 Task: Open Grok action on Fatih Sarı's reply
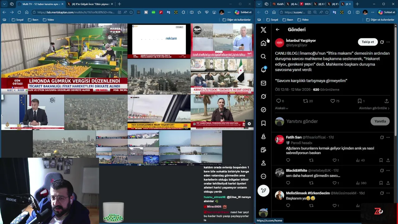click(x=382, y=137)
